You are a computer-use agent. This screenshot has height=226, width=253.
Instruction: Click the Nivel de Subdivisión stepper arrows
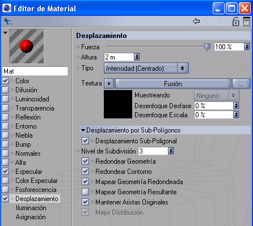pos(171,151)
